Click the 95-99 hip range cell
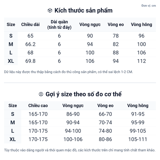160x160 pixels. pyautogui.click(x=138, y=123)
